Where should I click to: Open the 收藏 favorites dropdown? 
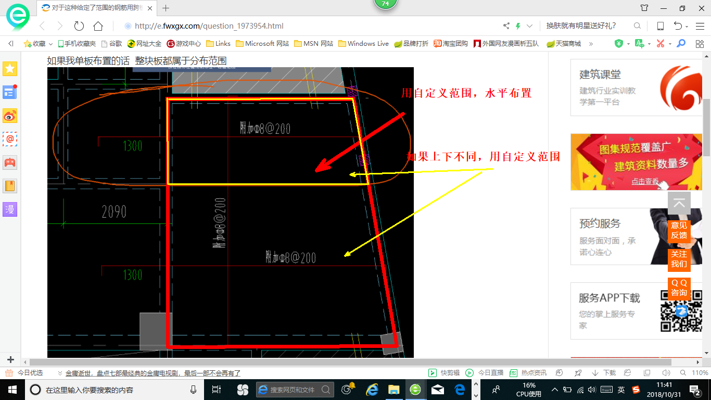click(x=39, y=44)
